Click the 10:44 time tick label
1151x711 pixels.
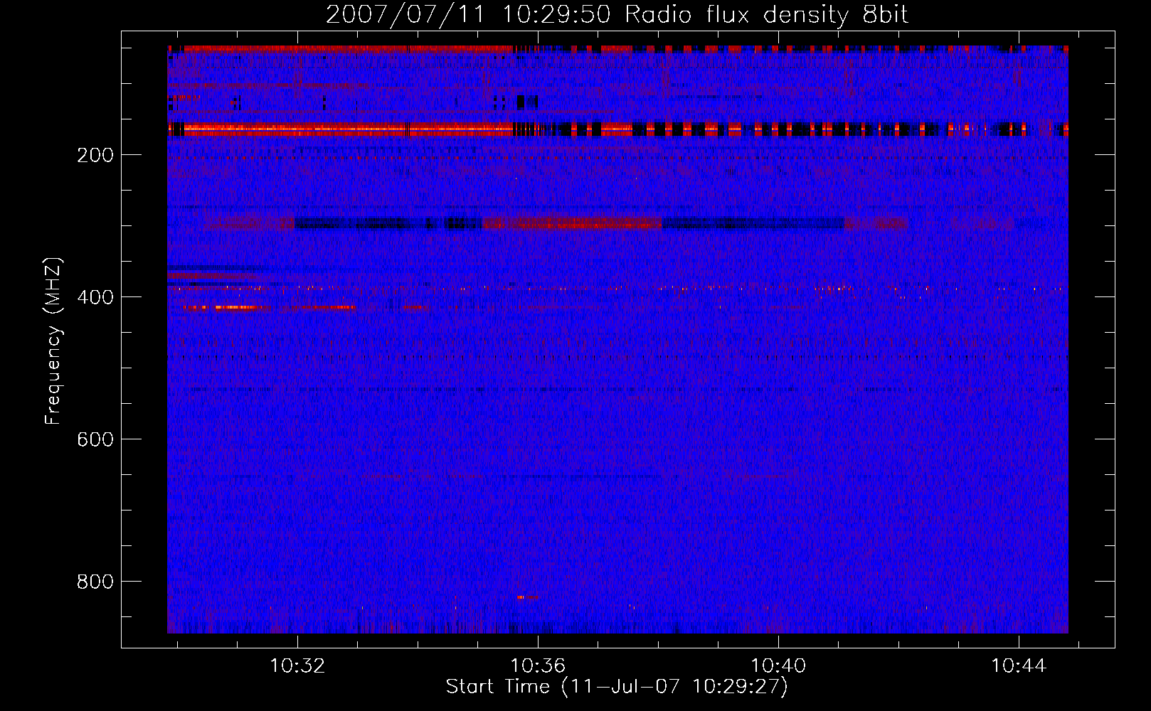coord(1019,665)
